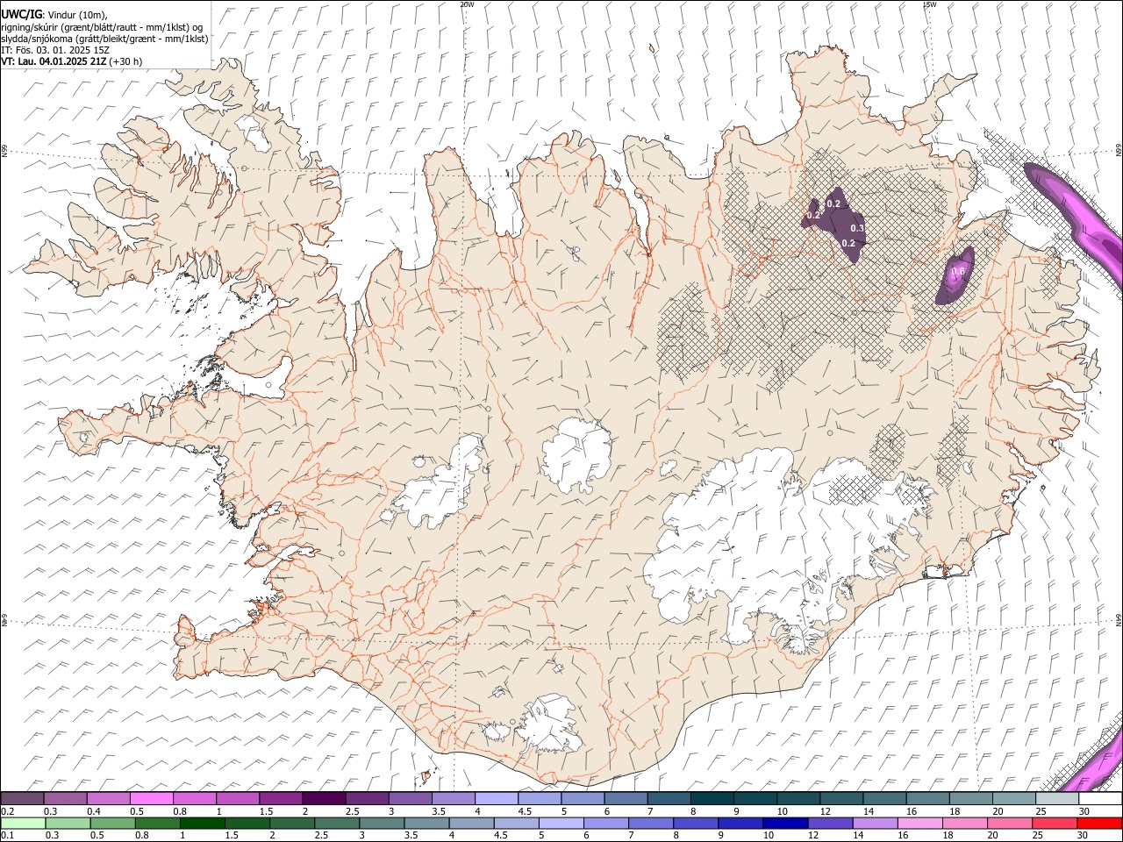Click the 15W longitude label at the top edge
1123x842 pixels.
(x=929, y=4)
